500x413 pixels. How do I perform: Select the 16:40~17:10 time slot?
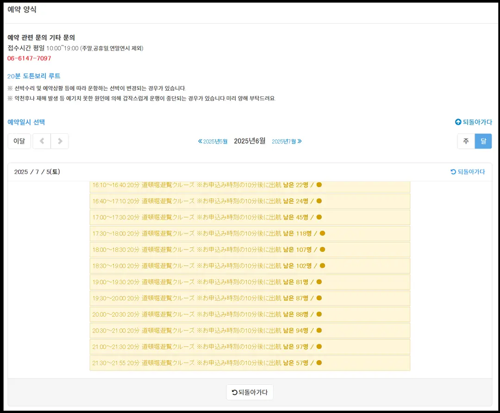[250, 201]
